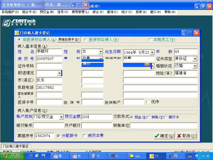The width and height of the screenshot is (213, 160).
Task: Switch to the 接... taskbar window
Action: [60, 156]
